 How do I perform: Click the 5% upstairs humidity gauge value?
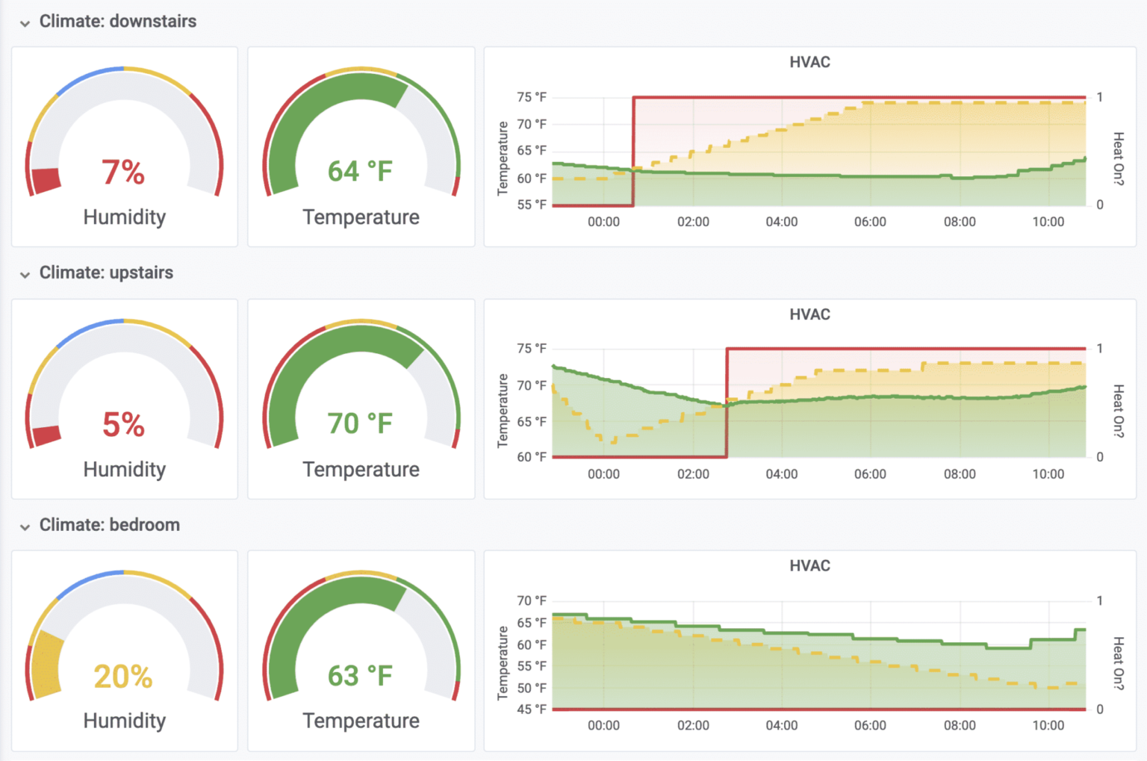coord(123,425)
